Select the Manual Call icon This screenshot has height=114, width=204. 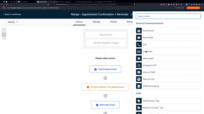click(139, 79)
